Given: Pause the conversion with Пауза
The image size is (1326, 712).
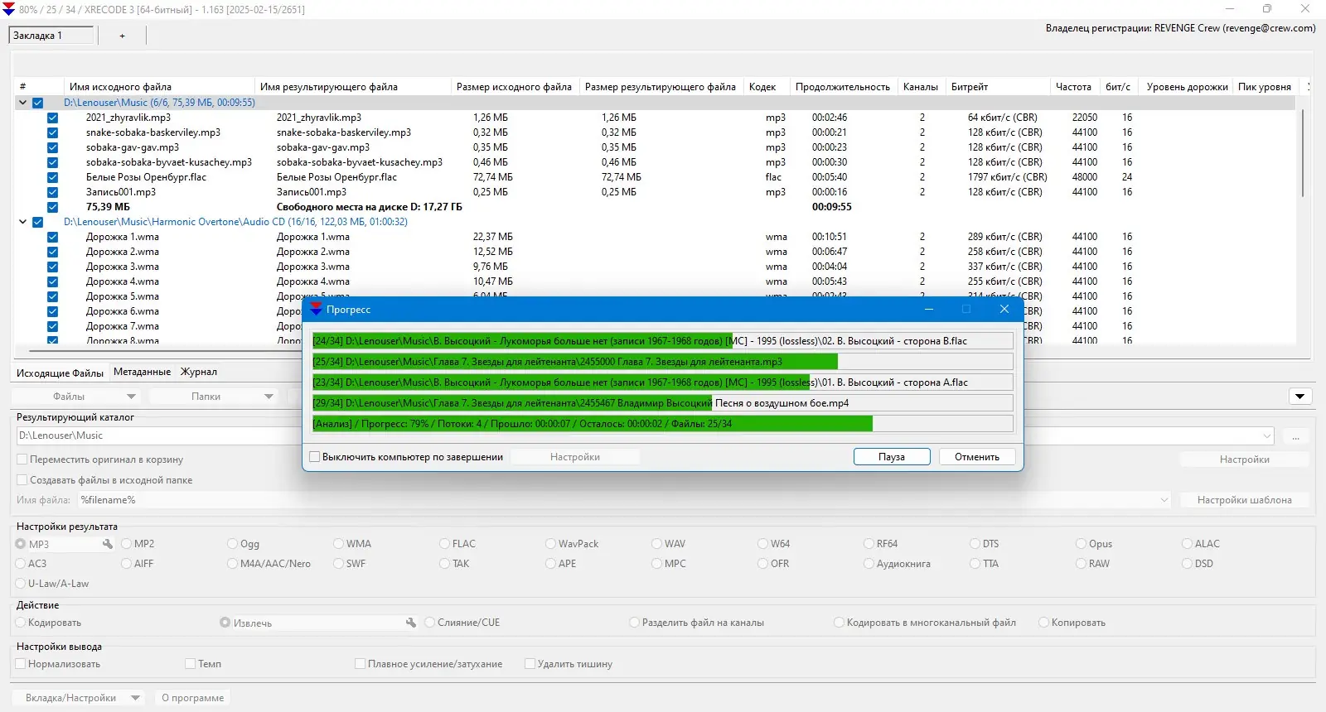Looking at the screenshot, I should (x=892, y=457).
